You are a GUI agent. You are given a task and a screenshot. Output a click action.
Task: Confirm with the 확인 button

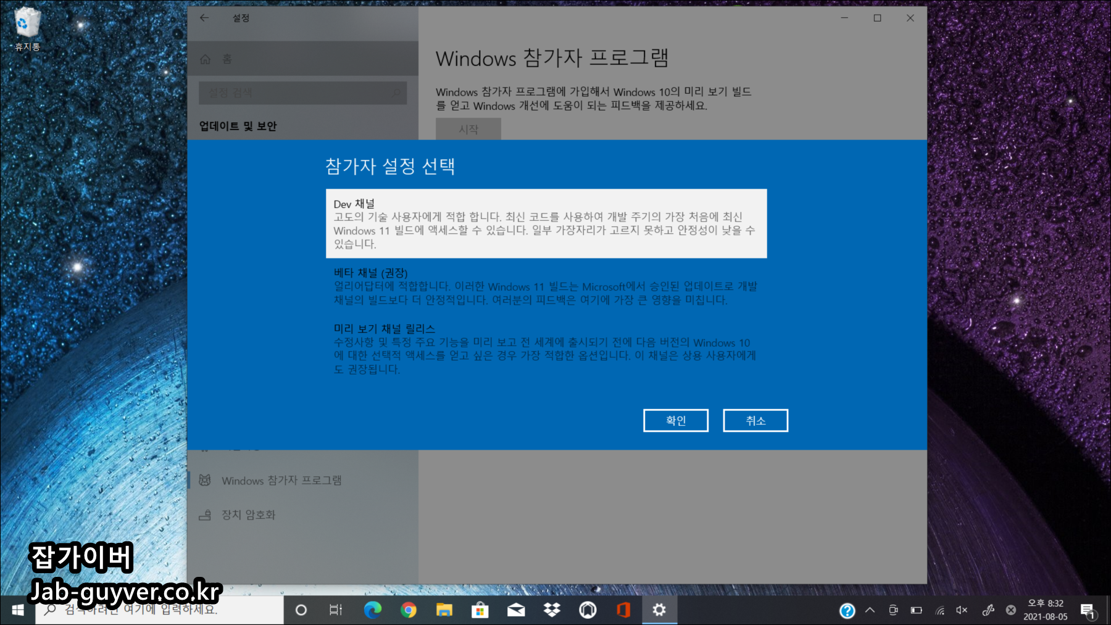click(x=676, y=421)
